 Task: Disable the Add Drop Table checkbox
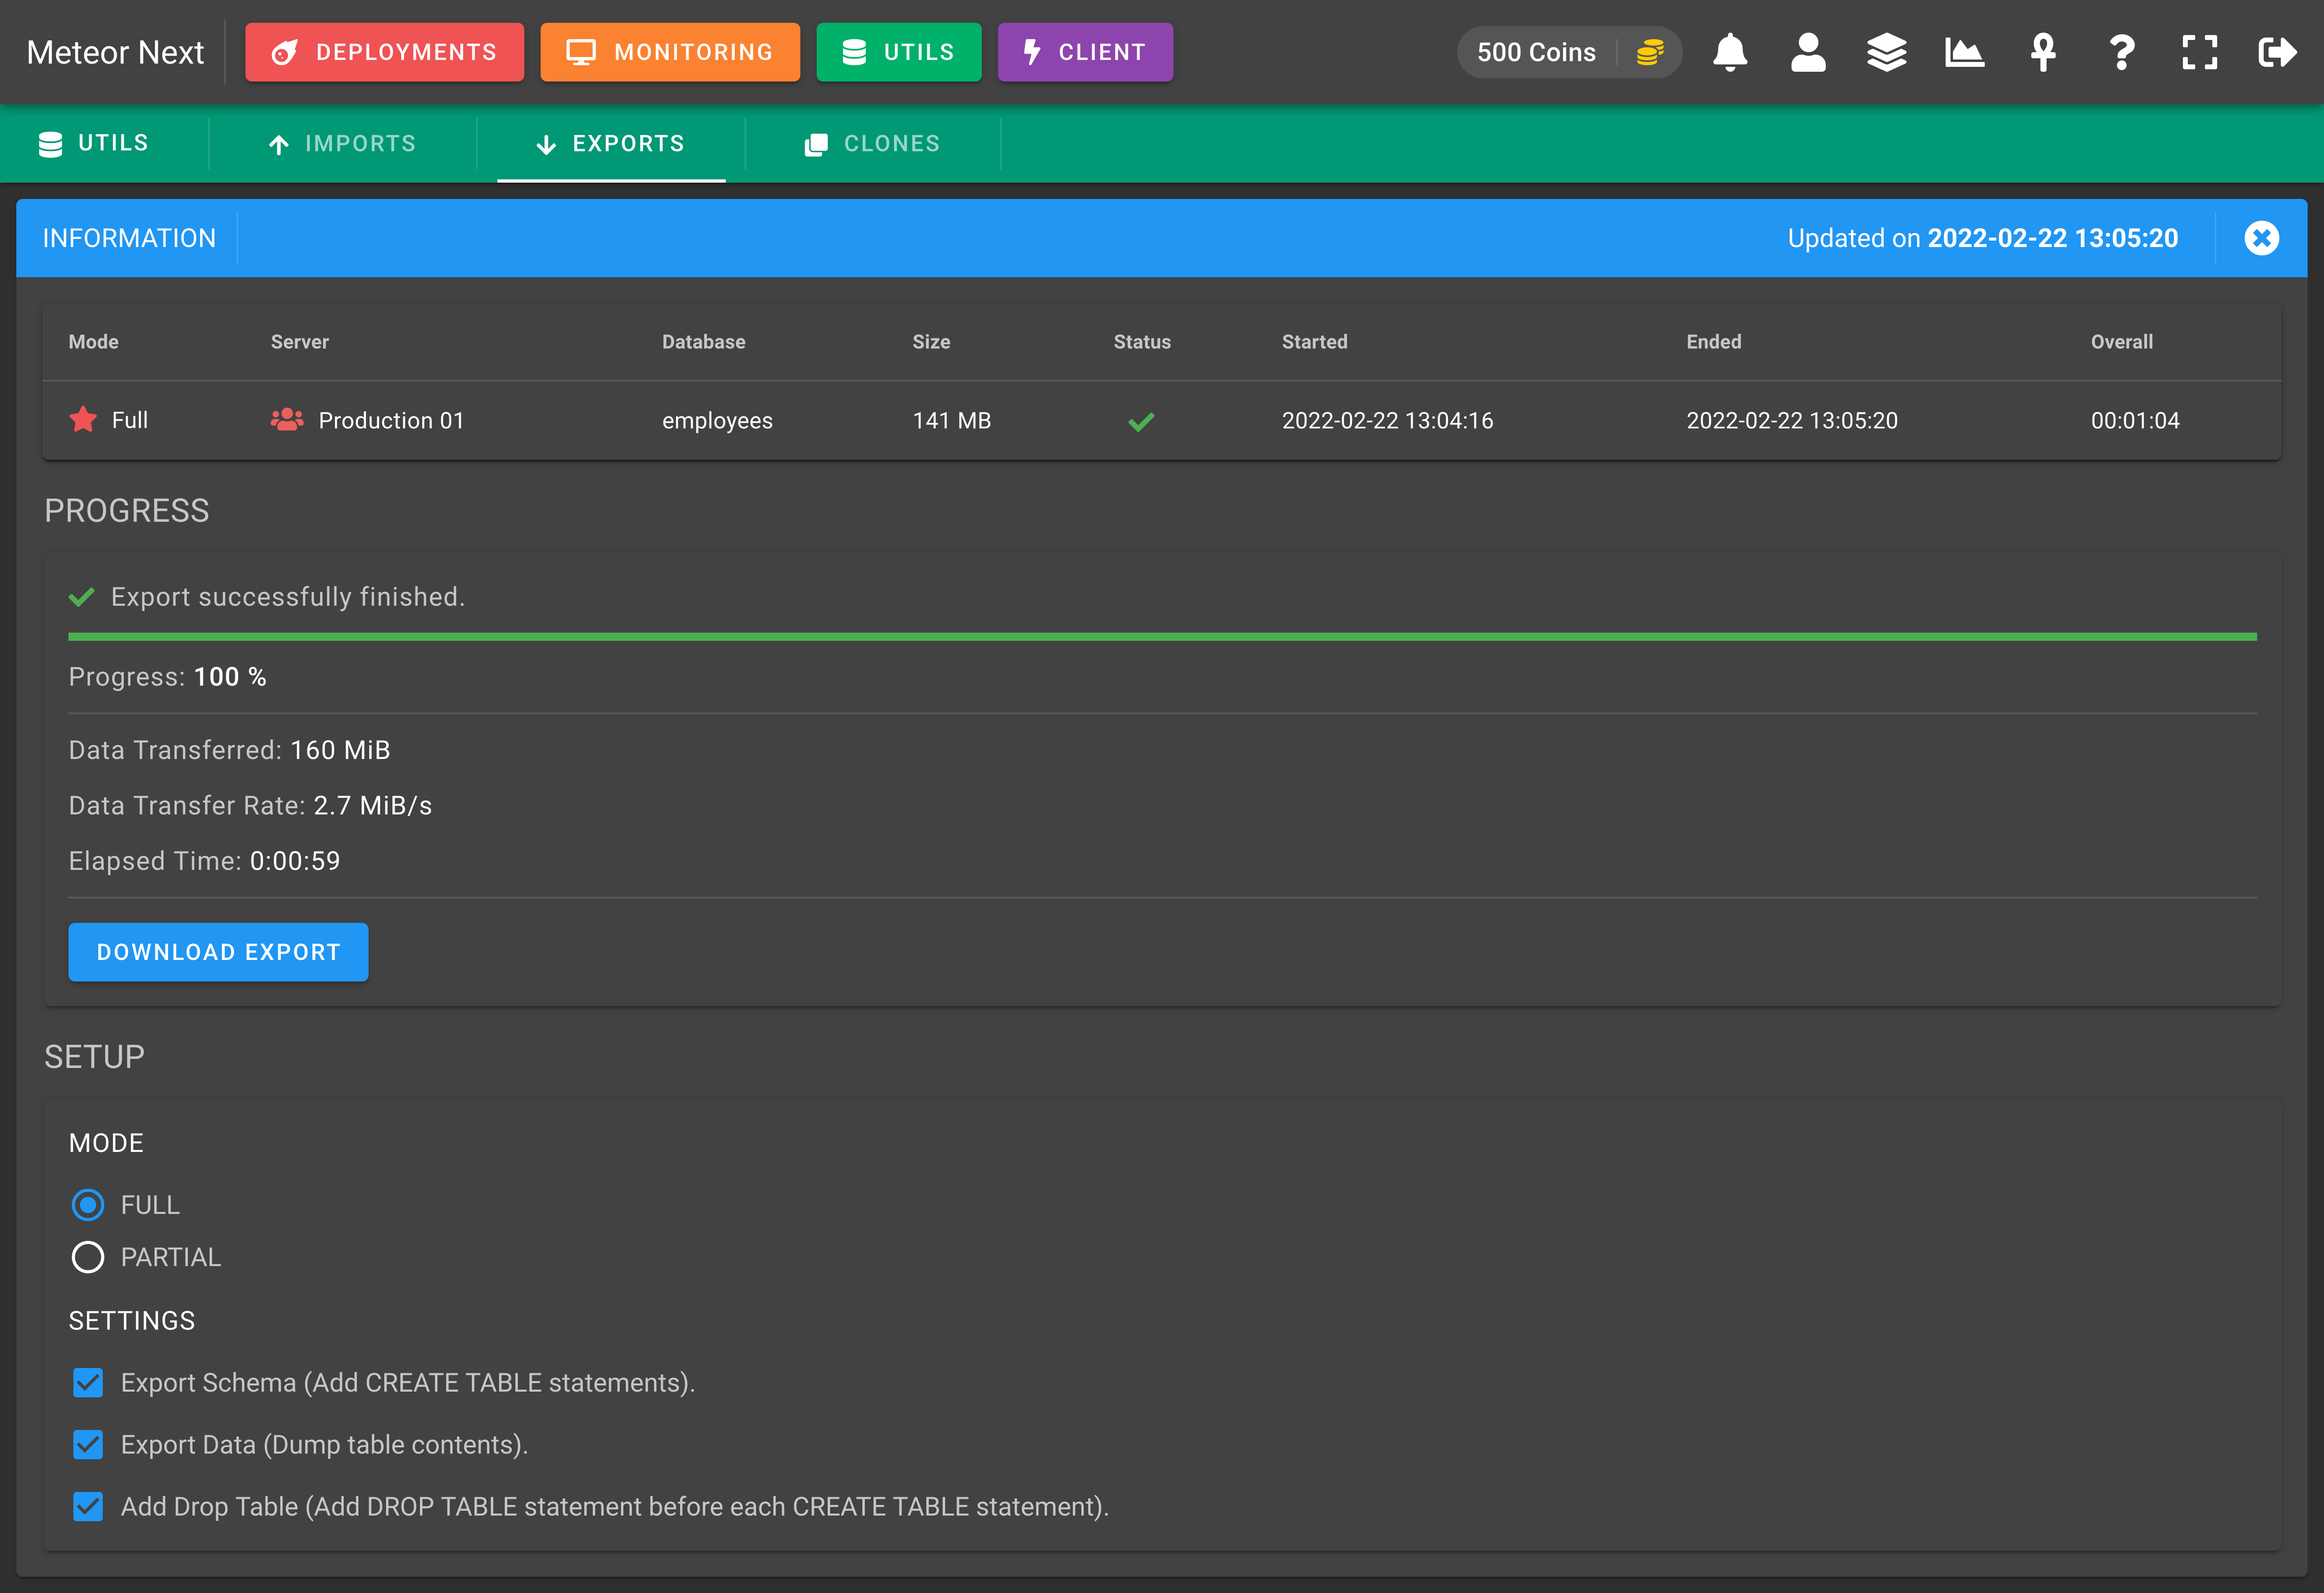click(88, 1507)
